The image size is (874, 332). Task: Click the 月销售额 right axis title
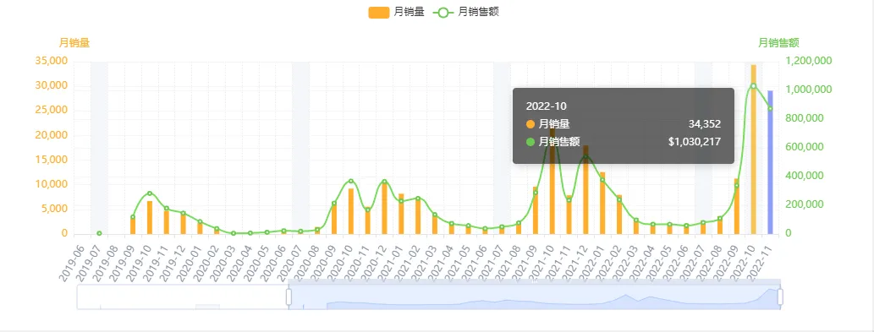(x=778, y=43)
